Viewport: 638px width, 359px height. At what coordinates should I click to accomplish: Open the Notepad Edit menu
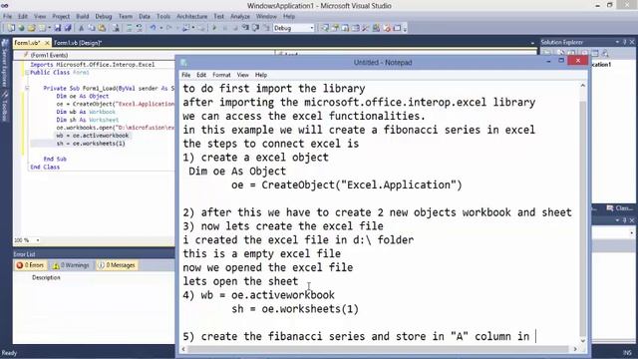click(x=201, y=75)
